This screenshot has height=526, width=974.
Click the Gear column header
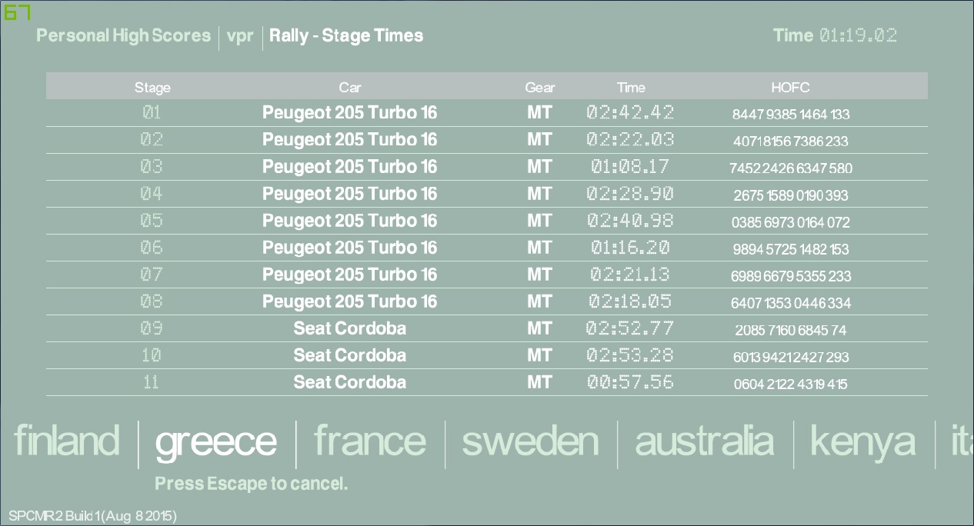pyautogui.click(x=539, y=87)
